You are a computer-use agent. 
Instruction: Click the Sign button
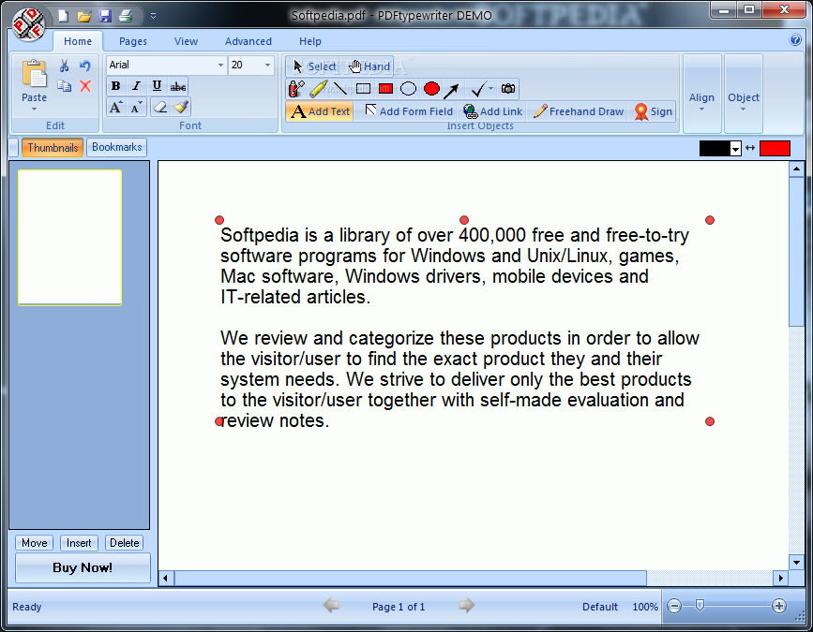click(654, 111)
